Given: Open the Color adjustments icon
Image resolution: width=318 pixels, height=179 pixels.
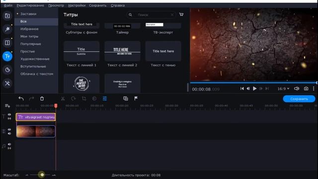Looking at the screenshot, I should click(94, 98).
